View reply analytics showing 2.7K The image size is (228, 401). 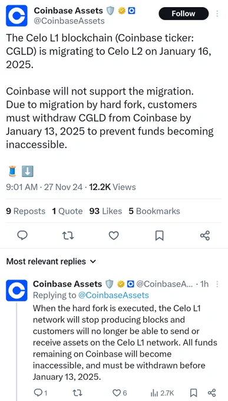(x=162, y=392)
